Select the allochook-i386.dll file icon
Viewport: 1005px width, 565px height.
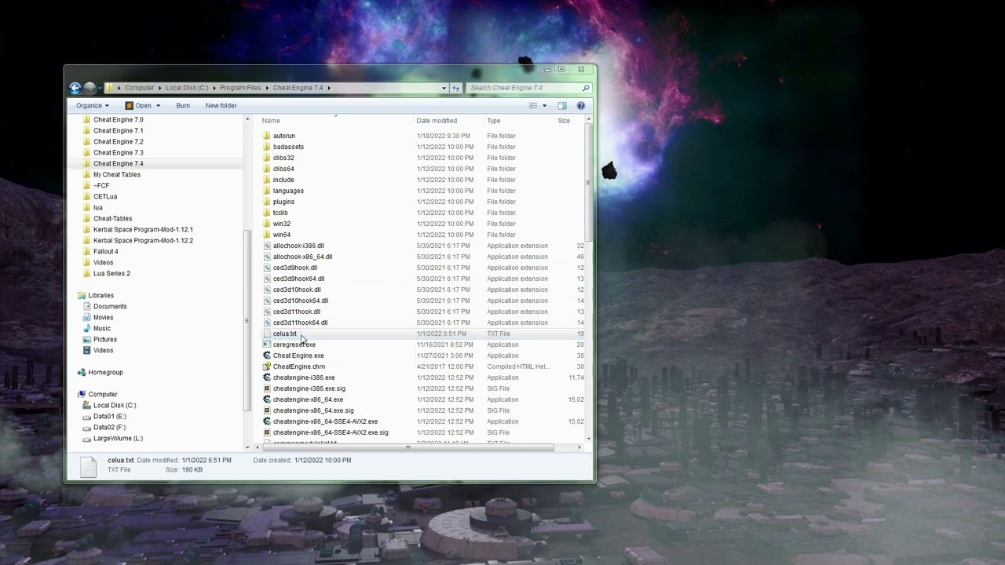click(x=266, y=246)
